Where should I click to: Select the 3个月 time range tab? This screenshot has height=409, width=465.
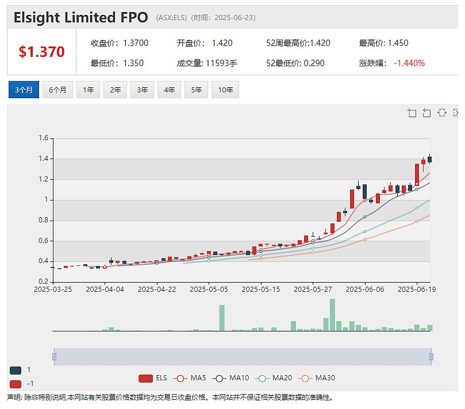click(x=24, y=90)
